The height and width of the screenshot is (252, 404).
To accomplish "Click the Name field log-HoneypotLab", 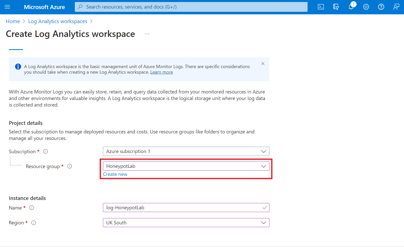I will coord(186,208).
